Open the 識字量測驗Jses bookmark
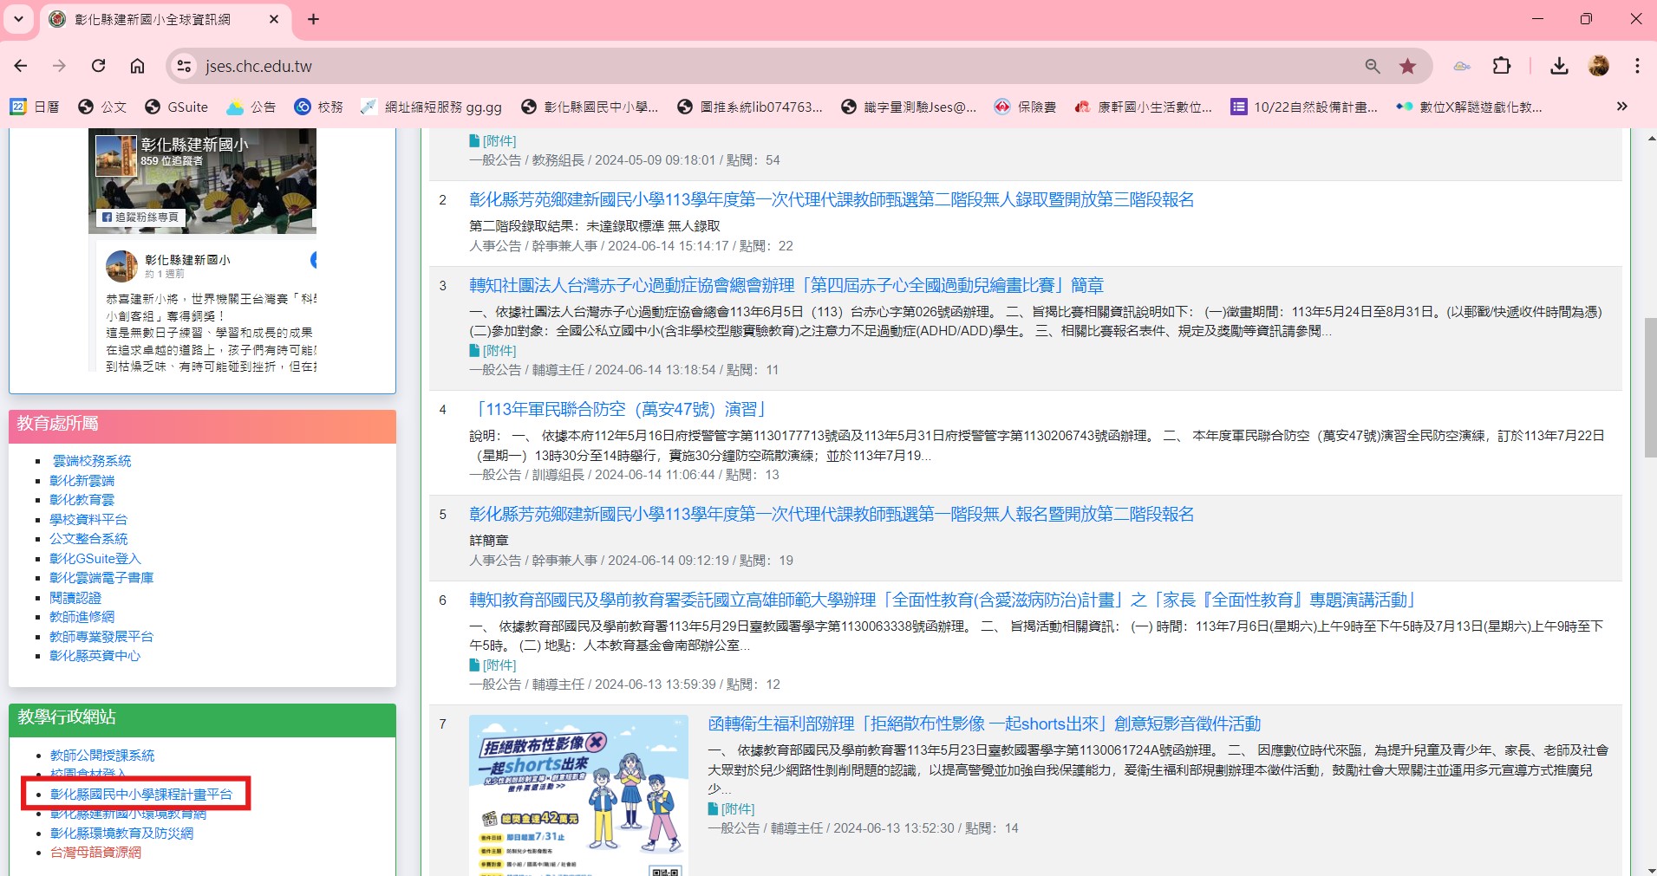Screen dimensions: 1657x876 point(909,107)
